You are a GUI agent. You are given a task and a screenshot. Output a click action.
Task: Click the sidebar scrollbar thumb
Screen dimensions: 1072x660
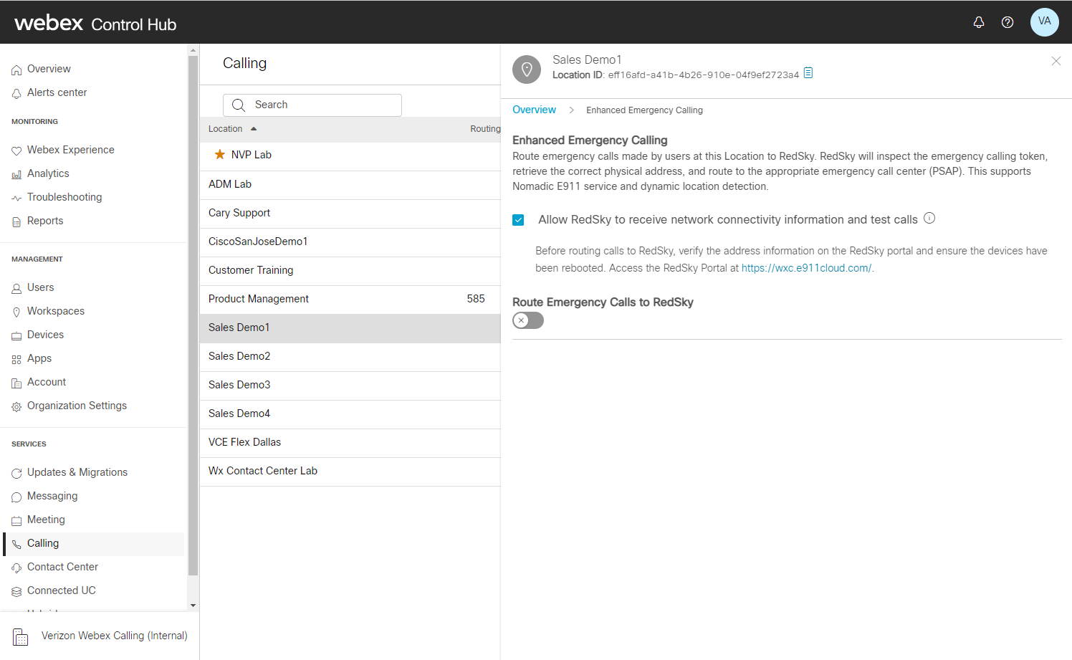pyautogui.click(x=193, y=315)
